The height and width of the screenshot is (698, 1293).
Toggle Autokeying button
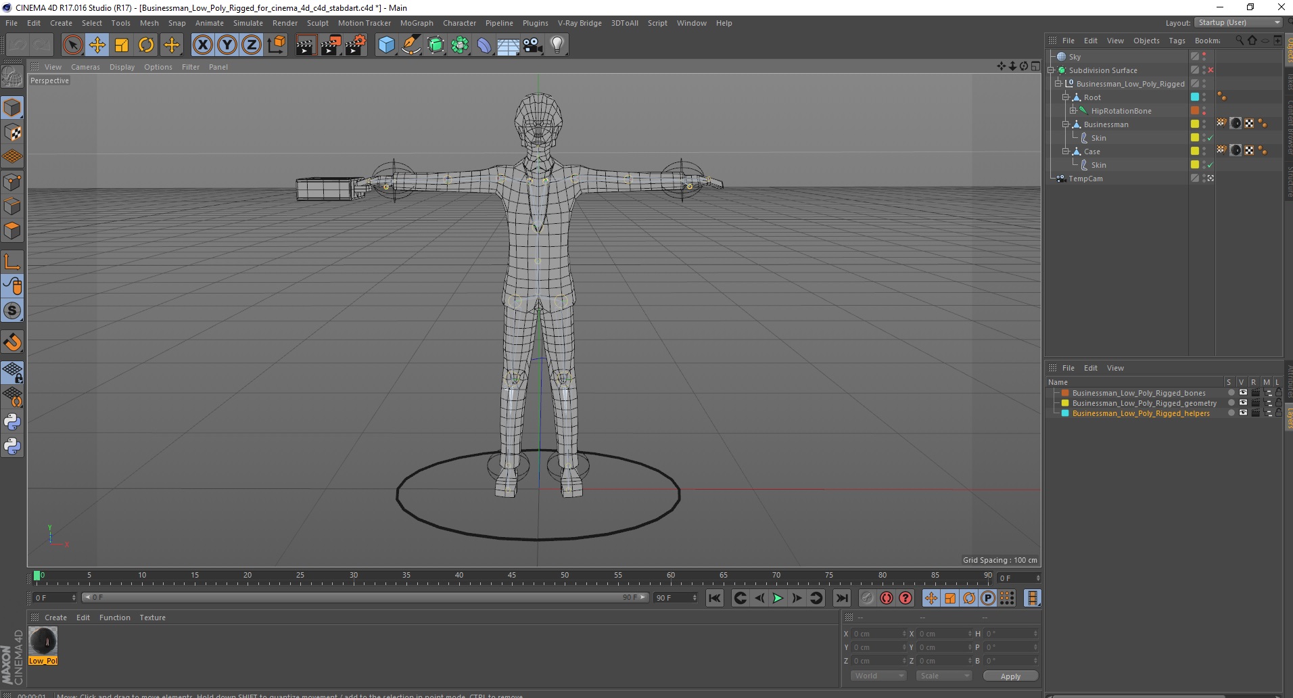[887, 598]
